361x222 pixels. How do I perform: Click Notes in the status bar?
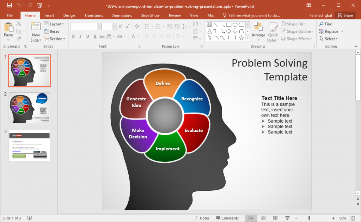[202, 218]
